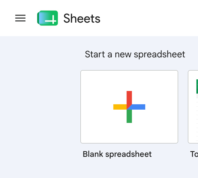
Task: Click the red arm of the plus
Action: [x=129, y=98]
